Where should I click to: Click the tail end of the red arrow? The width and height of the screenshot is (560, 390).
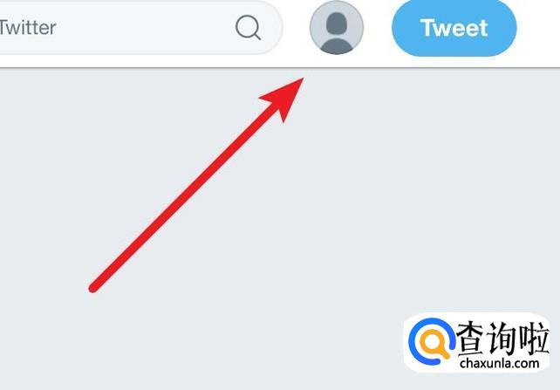coord(93,288)
